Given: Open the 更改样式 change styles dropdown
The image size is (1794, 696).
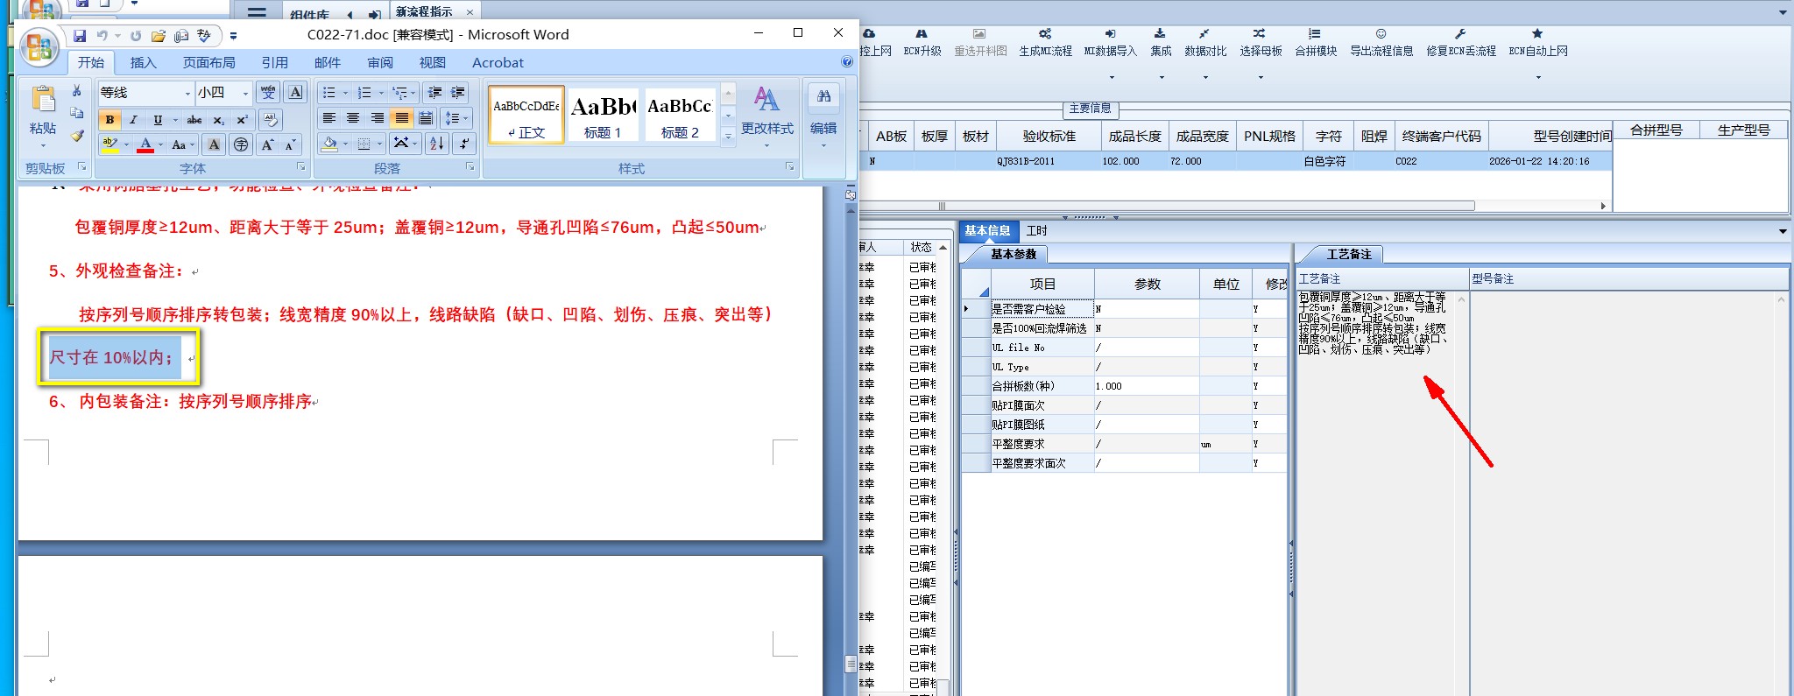Looking at the screenshot, I should (x=767, y=117).
